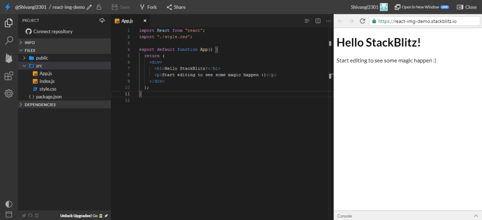Edit project name with pencil icon
Image resolution: width=482 pixels, height=220 pixels.
[x=89, y=7]
